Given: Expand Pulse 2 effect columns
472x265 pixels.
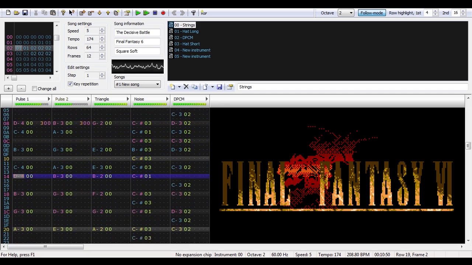Looking at the screenshot, I should click(88, 99).
